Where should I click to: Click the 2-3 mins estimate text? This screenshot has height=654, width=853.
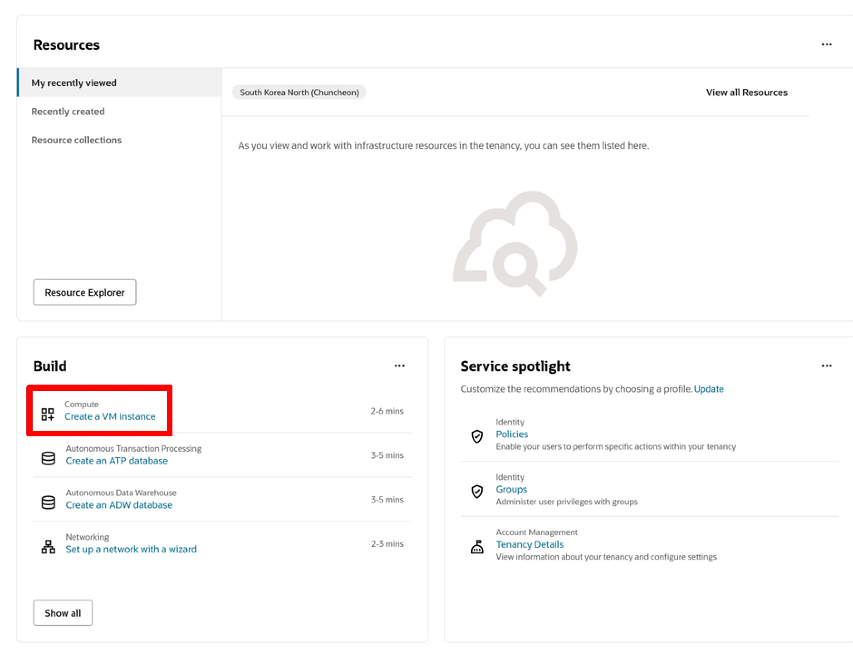click(x=387, y=544)
